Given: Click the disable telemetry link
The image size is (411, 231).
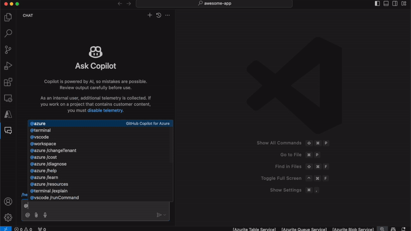Looking at the screenshot, I should [x=105, y=110].
